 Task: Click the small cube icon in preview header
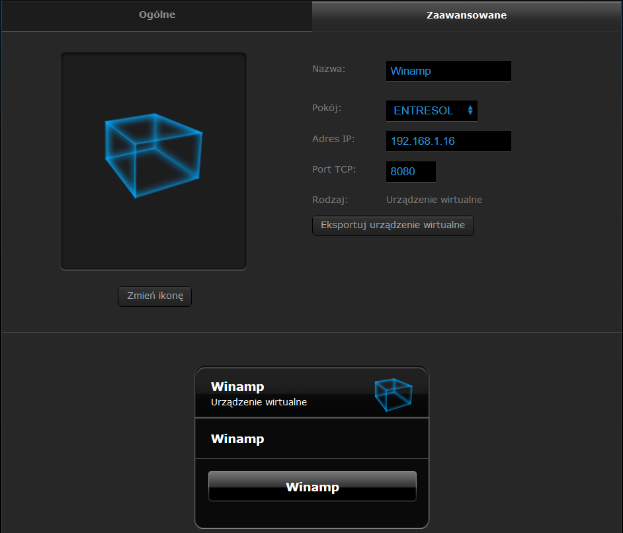(x=394, y=395)
